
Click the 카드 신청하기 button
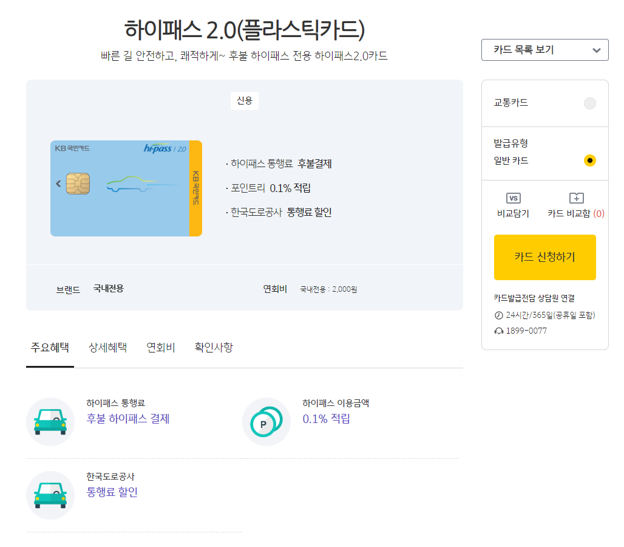(x=545, y=257)
